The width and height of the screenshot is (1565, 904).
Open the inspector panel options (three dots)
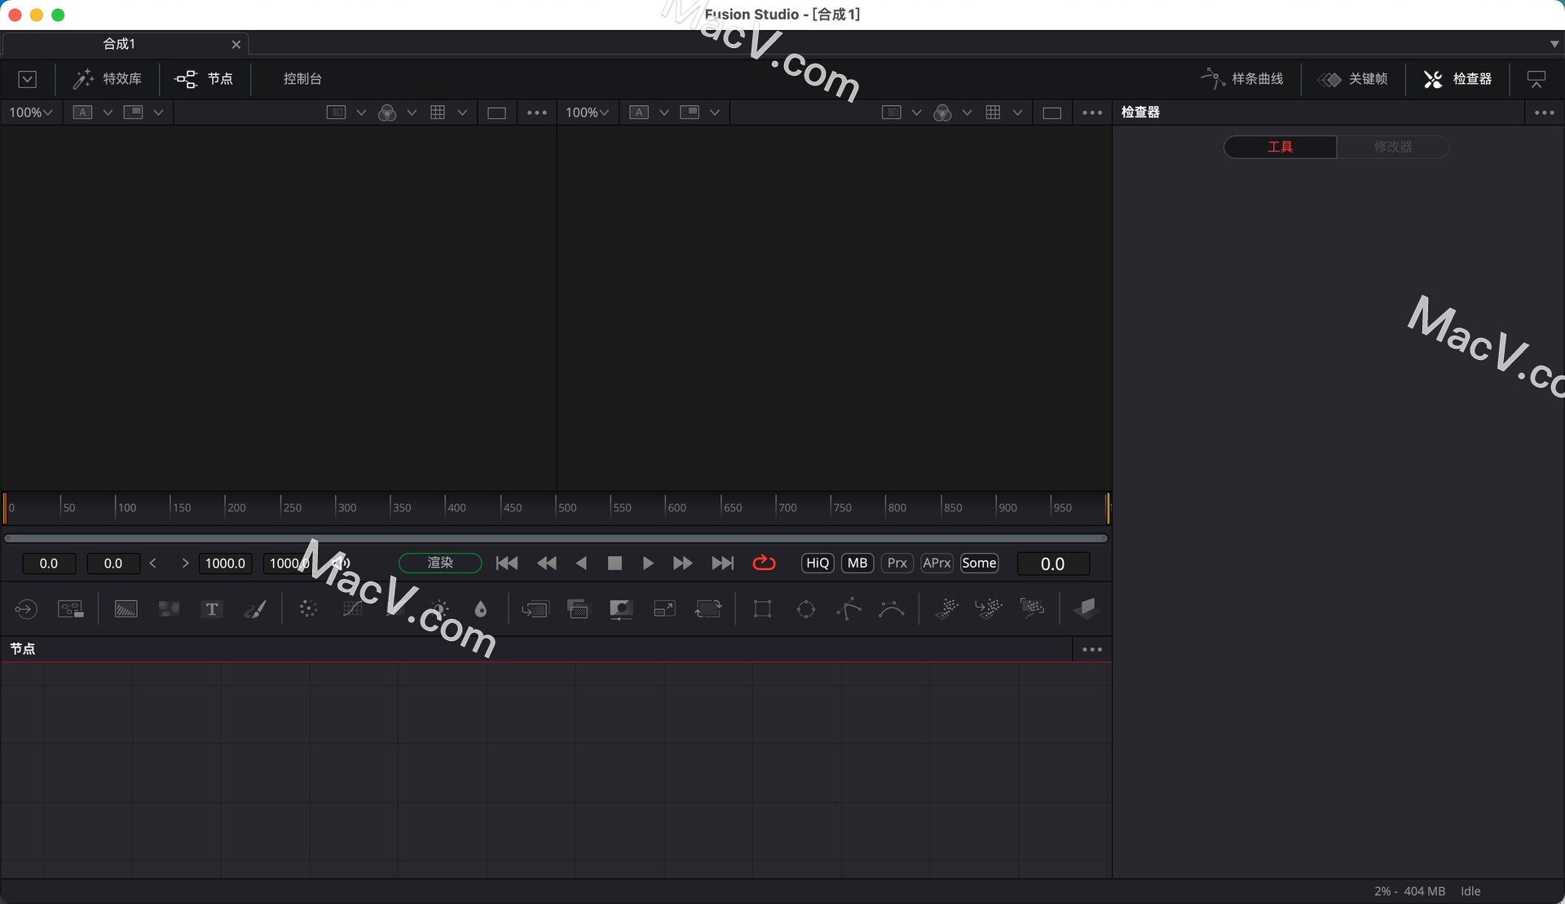(x=1544, y=112)
